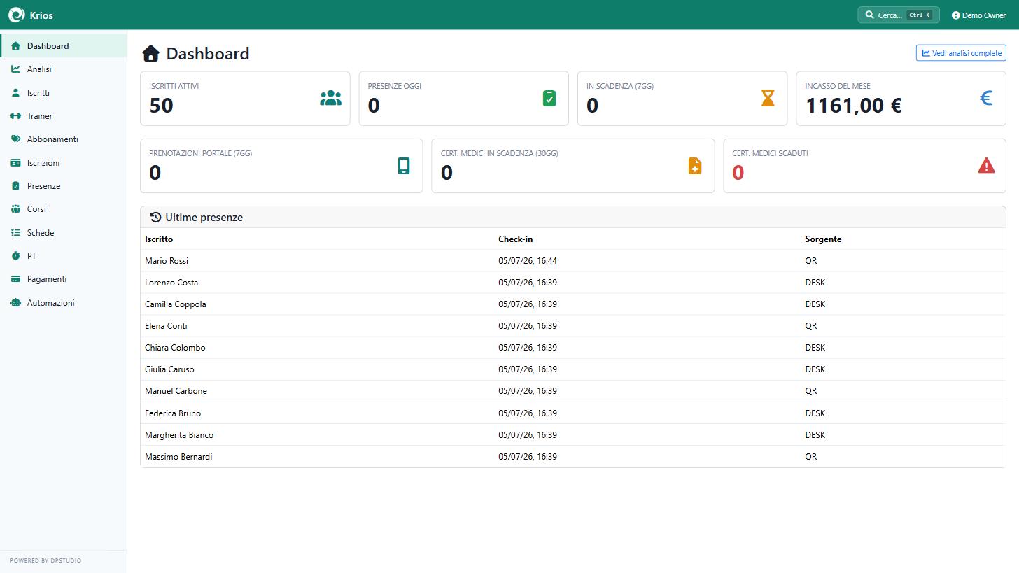Click the Automazioni robot icon in sidebar
This screenshot has width=1019, height=573.
click(15, 303)
